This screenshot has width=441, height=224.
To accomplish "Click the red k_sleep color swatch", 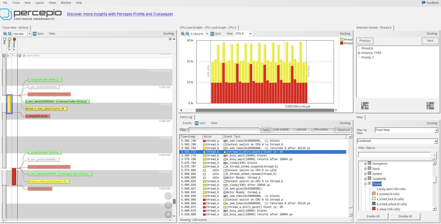I will [x=374, y=209].
